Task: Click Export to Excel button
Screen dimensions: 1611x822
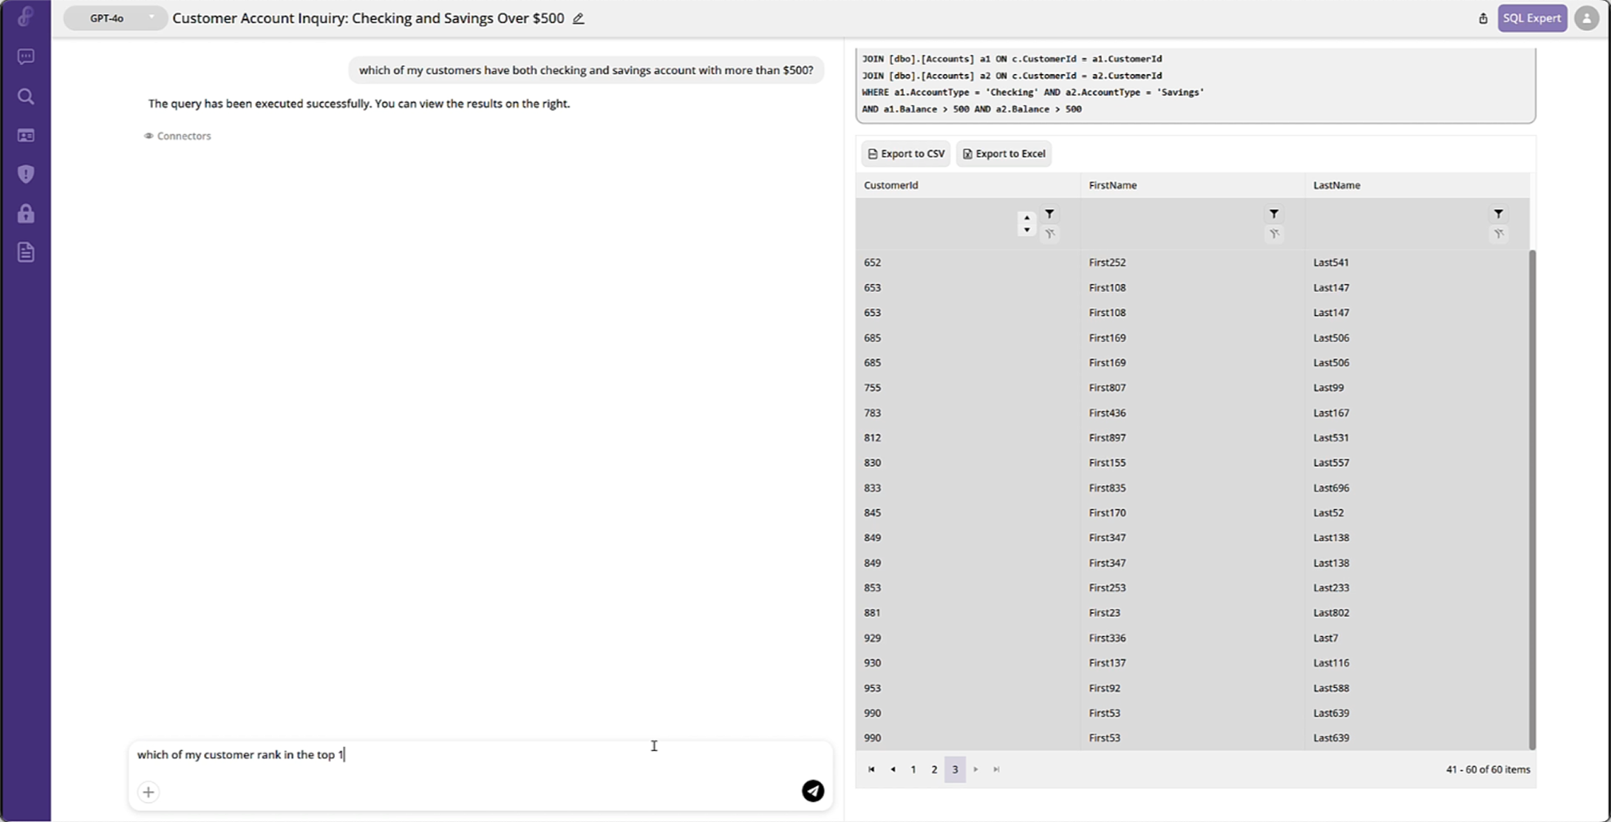Action: click(1004, 154)
